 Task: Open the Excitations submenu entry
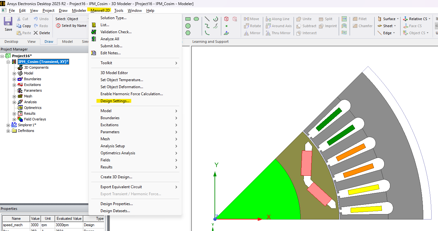tap(135, 125)
